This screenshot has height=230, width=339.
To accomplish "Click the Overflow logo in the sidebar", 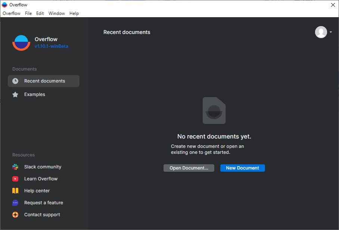I will [21, 43].
